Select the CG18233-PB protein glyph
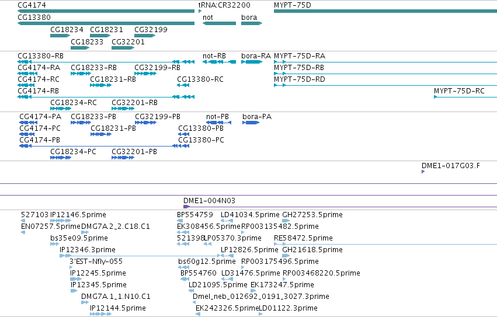Viewport: 497px width, 317px height. 81,123
